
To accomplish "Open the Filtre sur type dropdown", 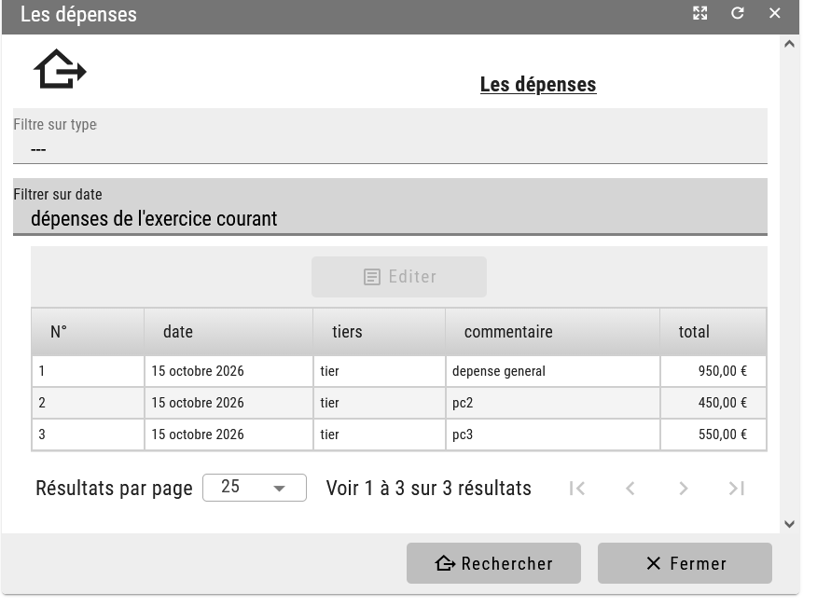I will click(390, 136).
